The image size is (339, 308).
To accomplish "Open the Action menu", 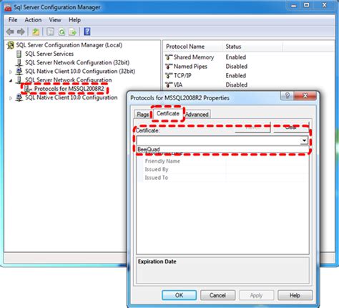I will pos(33,20).
